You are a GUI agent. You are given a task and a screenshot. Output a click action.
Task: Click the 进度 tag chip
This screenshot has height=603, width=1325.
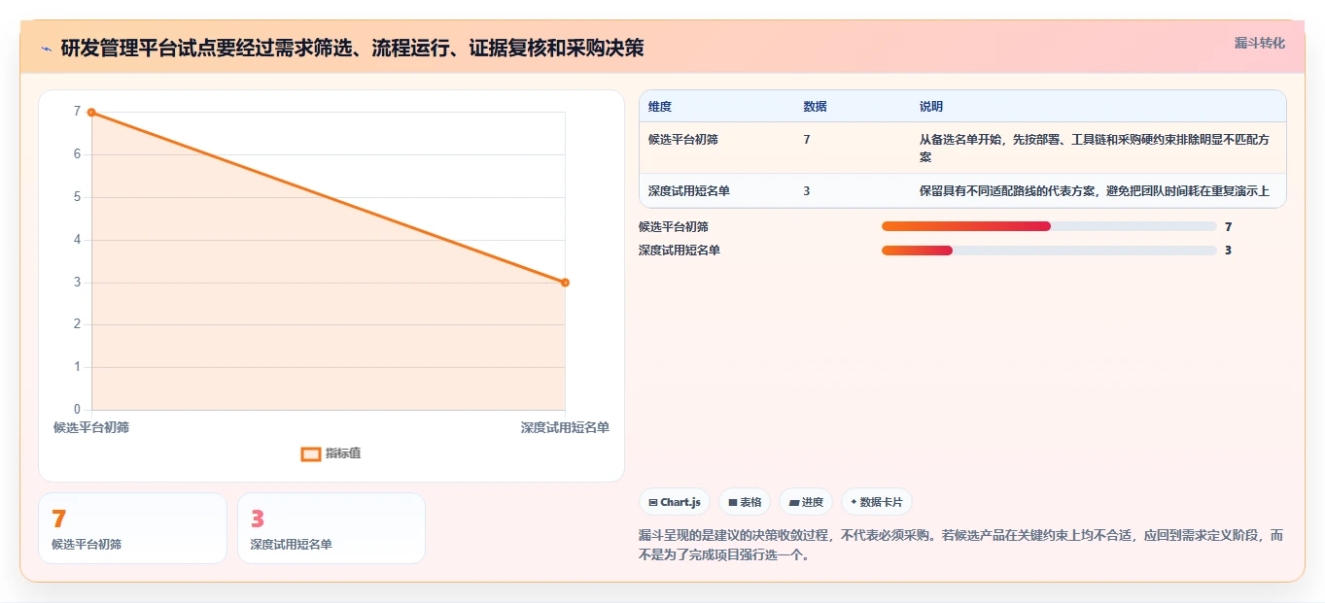(806, 502)
